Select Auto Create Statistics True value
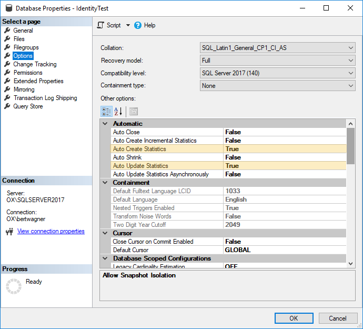This screenshot has height=329, width=363. (285, 149)
